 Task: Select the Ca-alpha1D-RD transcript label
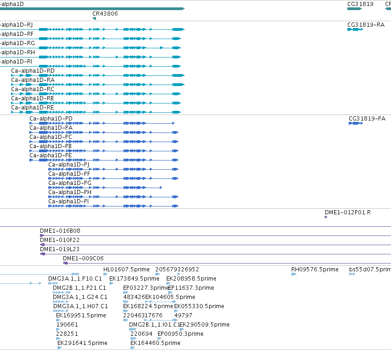[33, 71]
